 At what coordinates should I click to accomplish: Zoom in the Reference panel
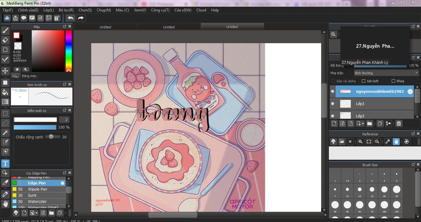360,141
